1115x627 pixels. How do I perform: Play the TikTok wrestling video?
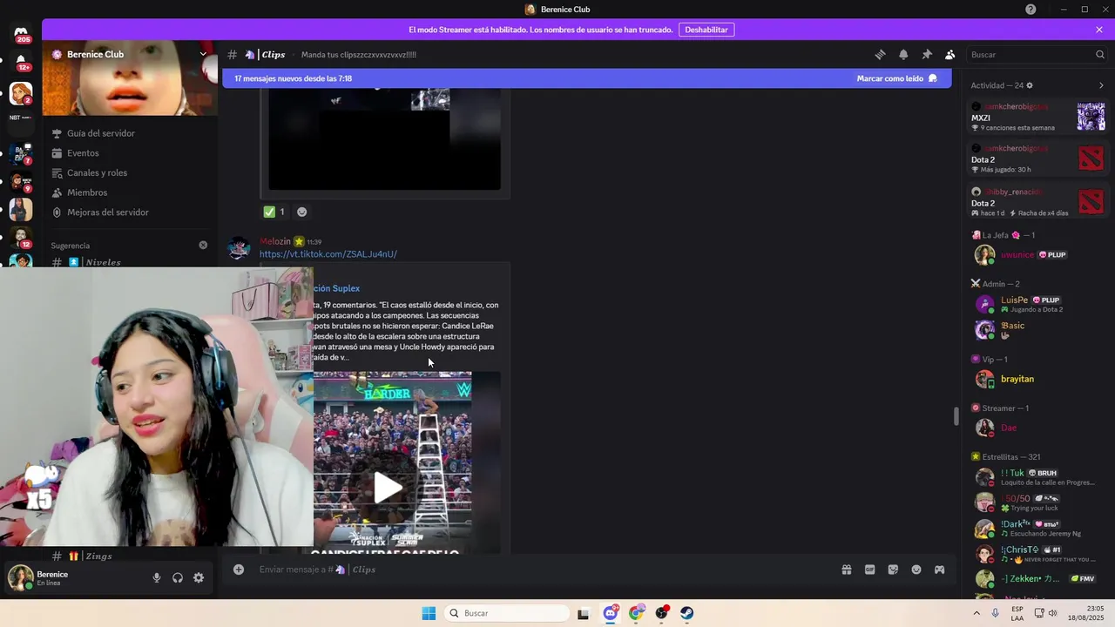point(388,487)
